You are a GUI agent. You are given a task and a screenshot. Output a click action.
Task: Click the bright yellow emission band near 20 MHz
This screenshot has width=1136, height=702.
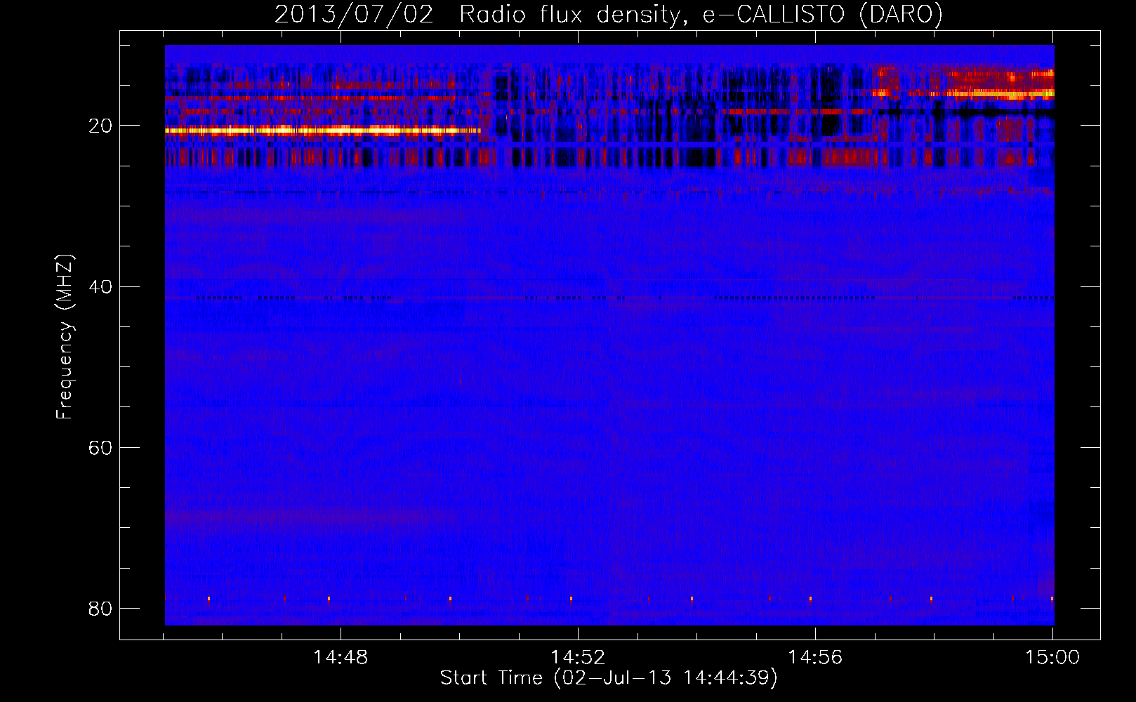coord(323,130)
